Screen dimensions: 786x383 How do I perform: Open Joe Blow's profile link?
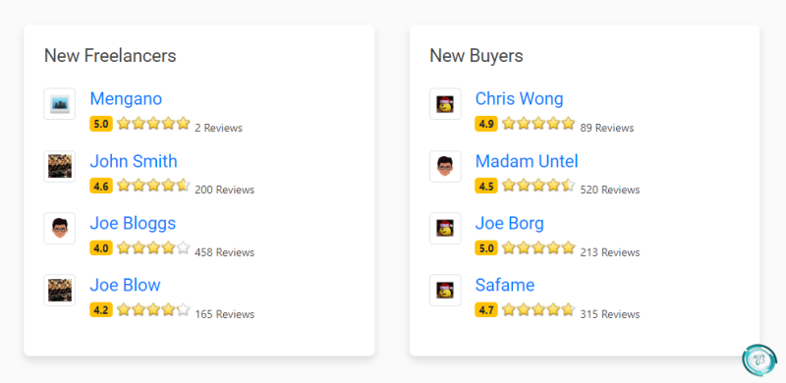[x=126, y=285]
